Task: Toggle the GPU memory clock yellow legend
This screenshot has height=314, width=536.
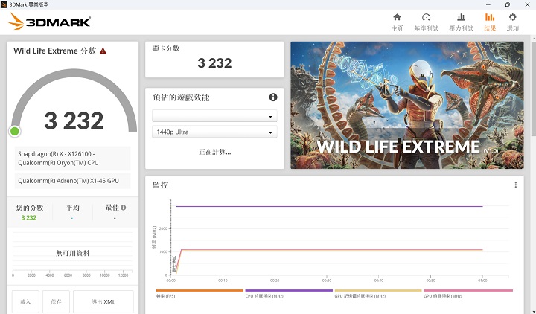Action: pyautogui.click(x=378, y=293)
